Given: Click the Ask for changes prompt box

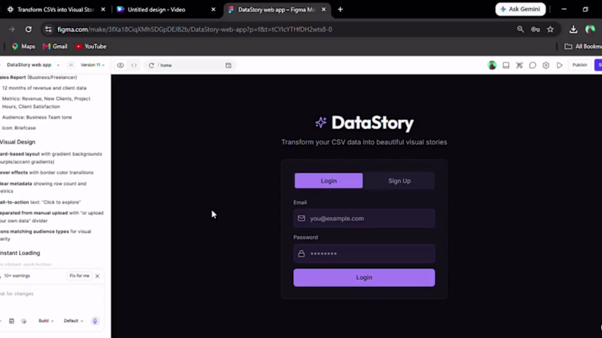Looking at the screenshot, I should click(50, 294).
